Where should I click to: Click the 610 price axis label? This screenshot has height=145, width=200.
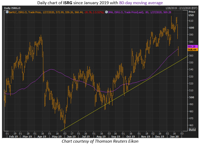(x=191, y=21)
